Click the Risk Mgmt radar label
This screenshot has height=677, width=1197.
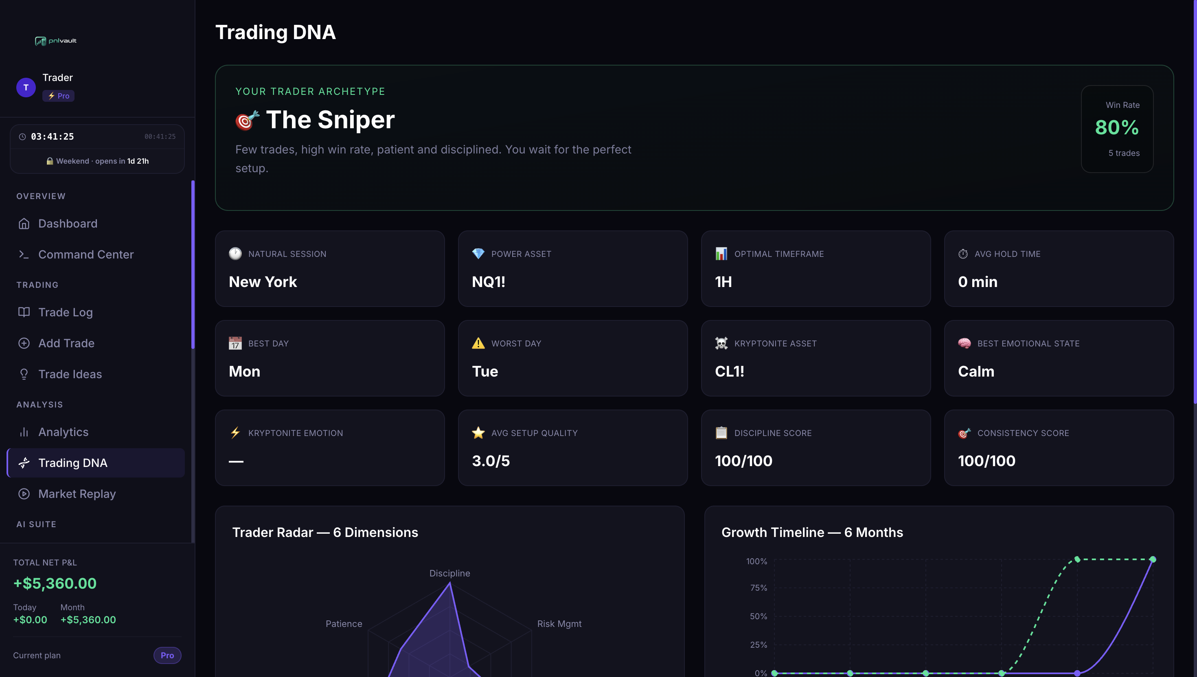point(559,624)
